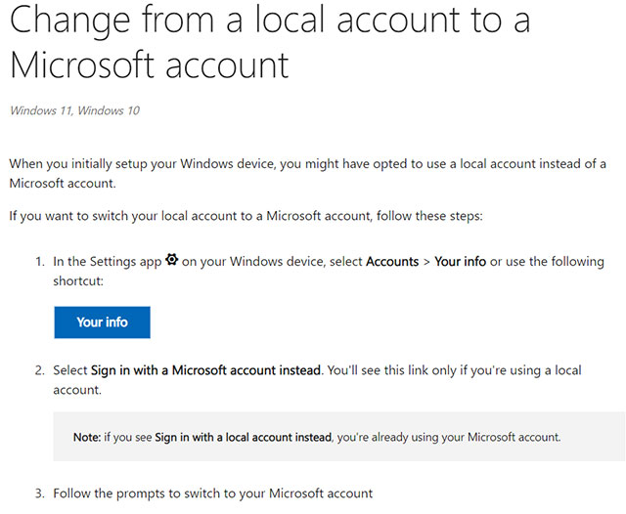
Task: Click the list number 2 marker
Action: click(x=40, y=370)
